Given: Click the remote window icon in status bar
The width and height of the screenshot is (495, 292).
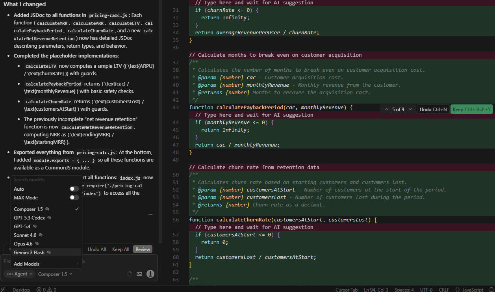Looking at the screenshot, I should coord(3,290).
